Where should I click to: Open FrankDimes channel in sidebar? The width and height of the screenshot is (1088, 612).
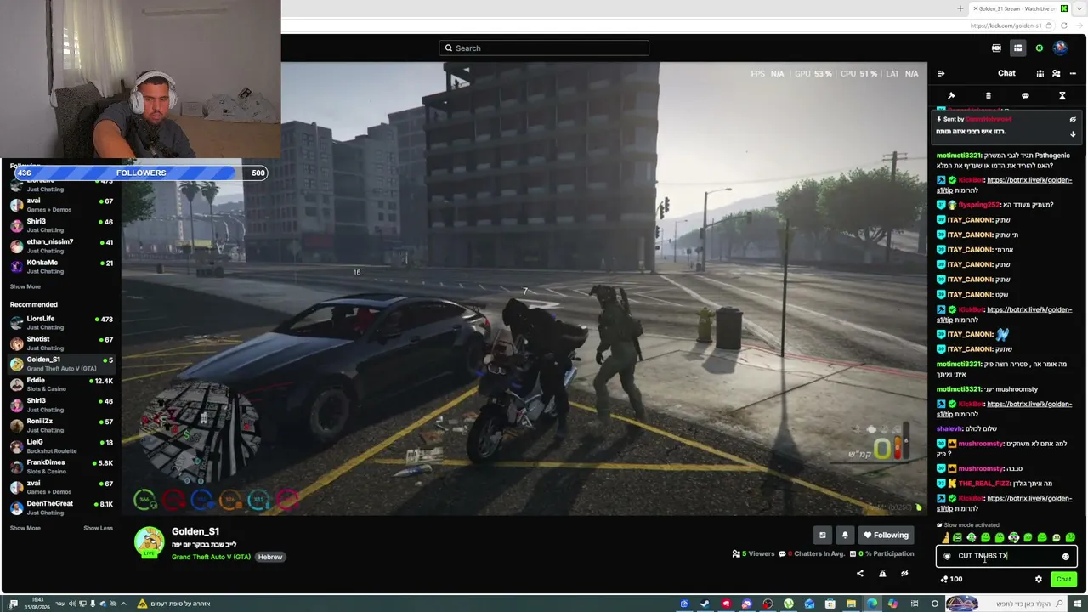pos(61,467)
